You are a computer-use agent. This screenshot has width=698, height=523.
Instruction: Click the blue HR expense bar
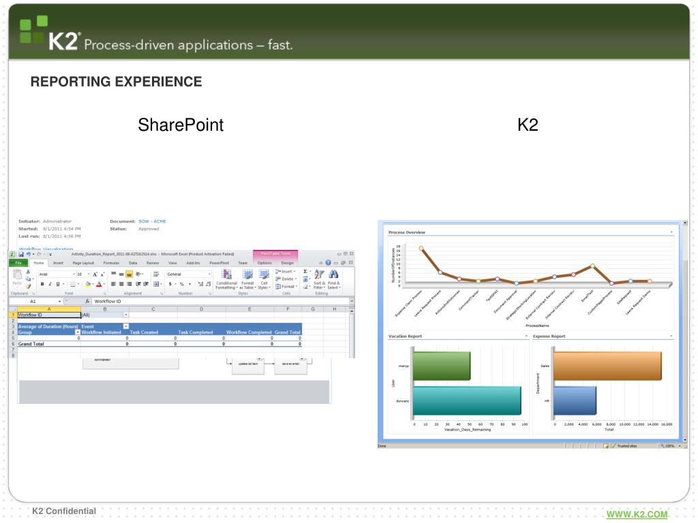575,400
